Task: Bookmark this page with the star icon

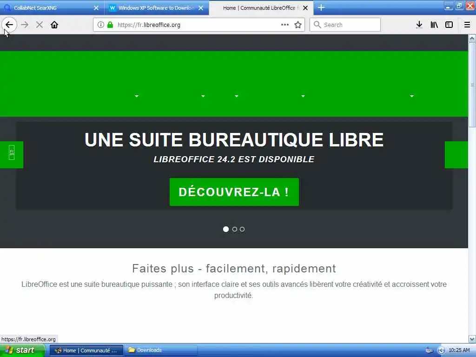Action: coord(298,25)
